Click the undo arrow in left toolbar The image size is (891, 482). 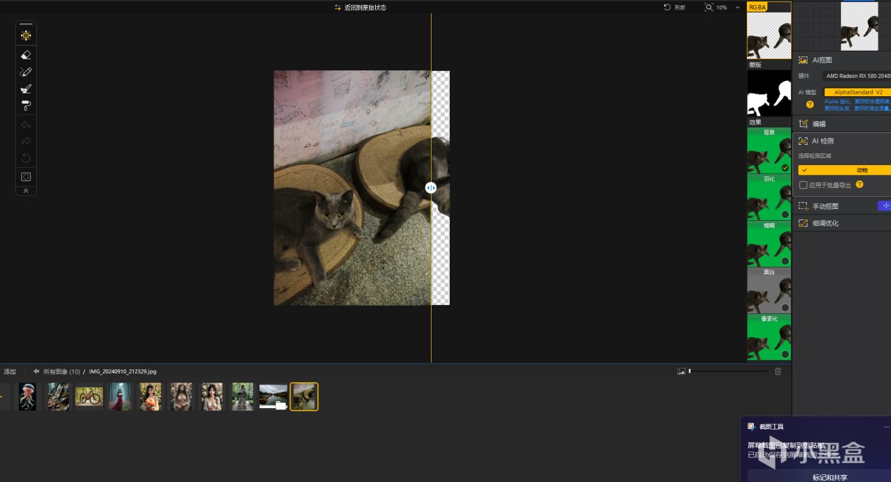pyautogui.click(x=26, y=125)
